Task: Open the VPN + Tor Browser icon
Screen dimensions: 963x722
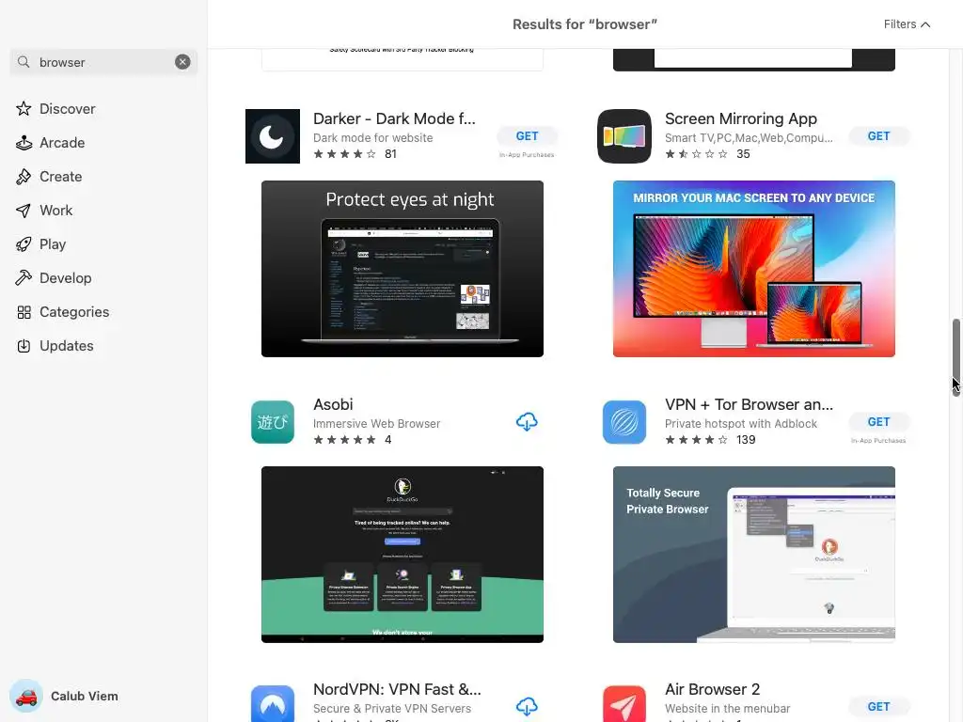Action: pos(624,422)
